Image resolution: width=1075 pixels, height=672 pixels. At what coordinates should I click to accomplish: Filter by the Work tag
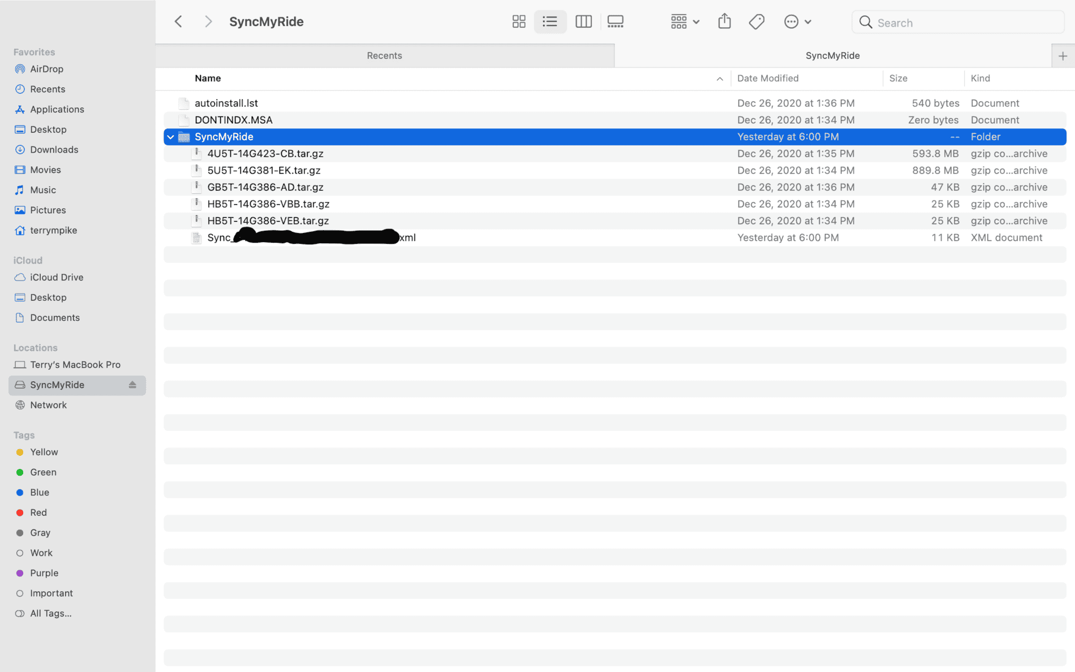(41, 553)
